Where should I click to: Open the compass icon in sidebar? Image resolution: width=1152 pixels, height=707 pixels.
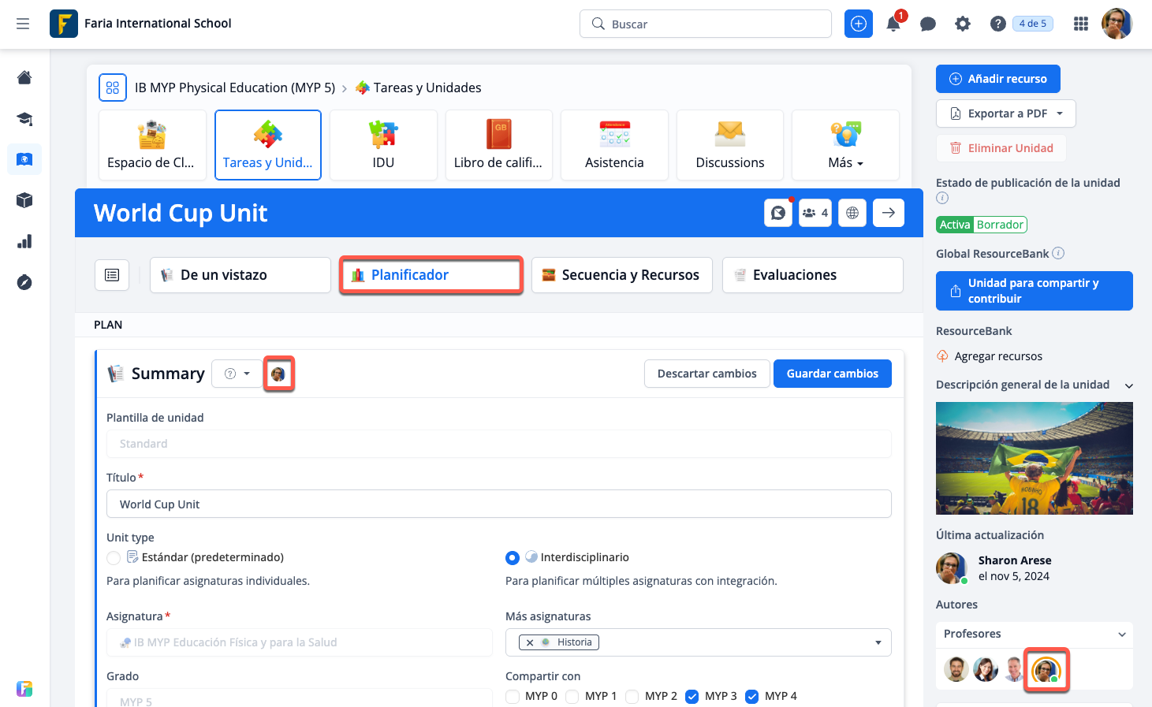(24, 282)
